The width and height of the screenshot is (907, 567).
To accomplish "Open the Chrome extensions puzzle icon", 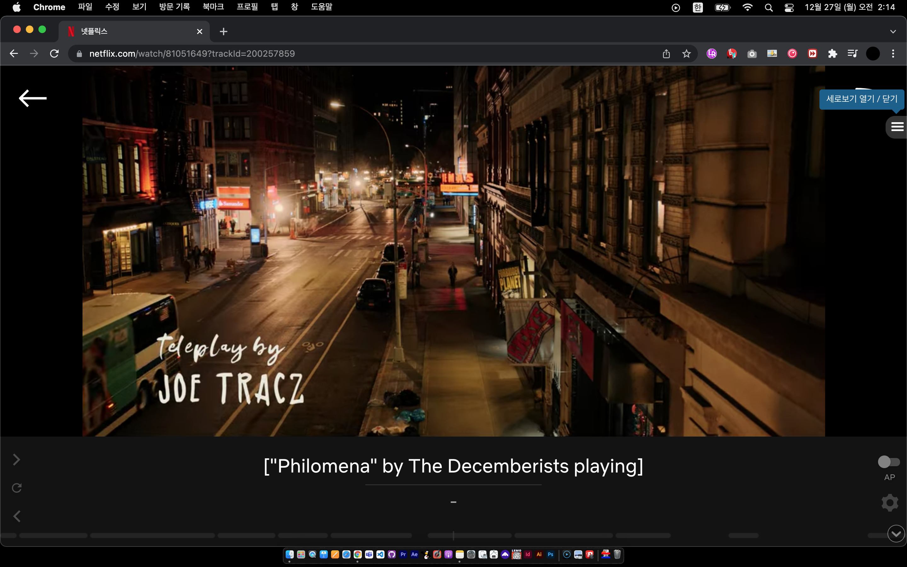I will point(832,54).
